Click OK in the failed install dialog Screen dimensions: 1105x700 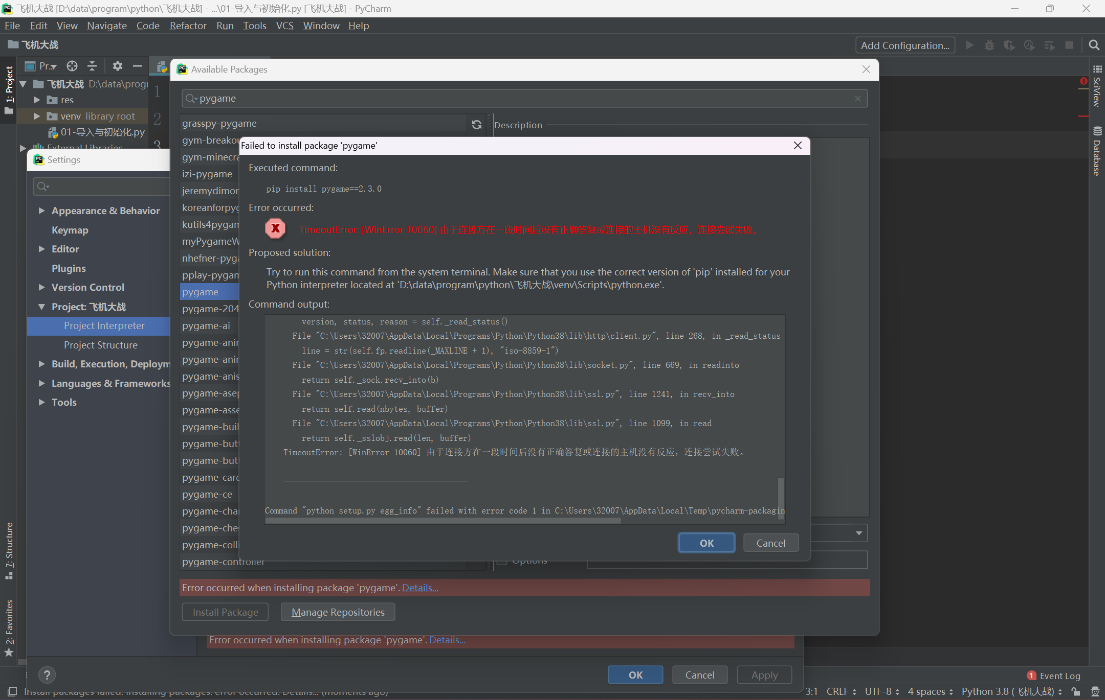click(x=706, y=543)
